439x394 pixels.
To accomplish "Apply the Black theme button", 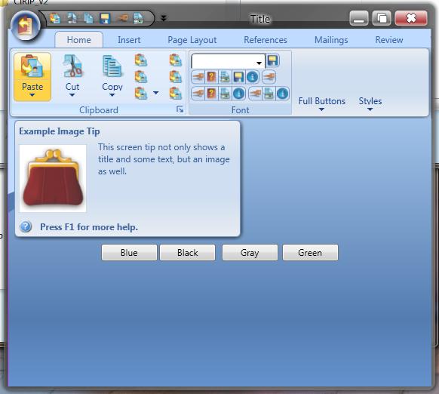I will coord(188,253).
